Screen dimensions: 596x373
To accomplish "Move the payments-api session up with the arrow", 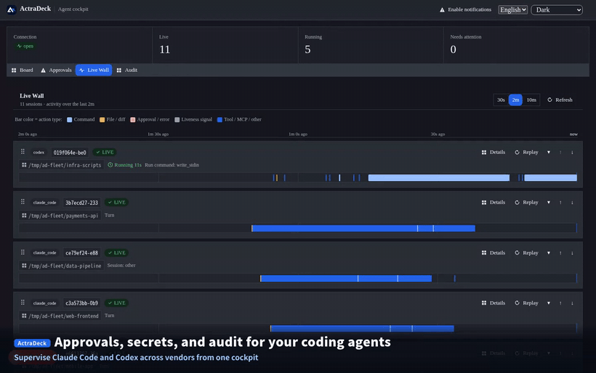I will point(560,203).
